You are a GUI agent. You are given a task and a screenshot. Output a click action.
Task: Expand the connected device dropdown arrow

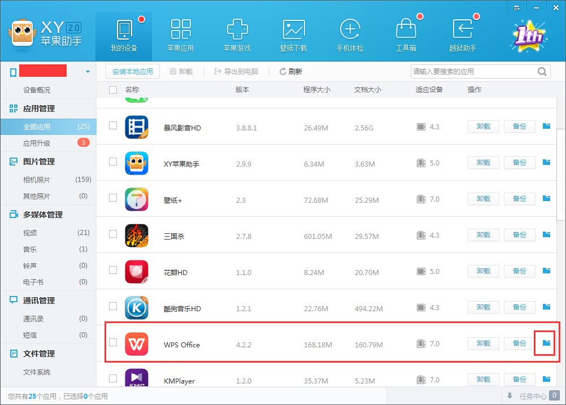[x=88, y=72]
